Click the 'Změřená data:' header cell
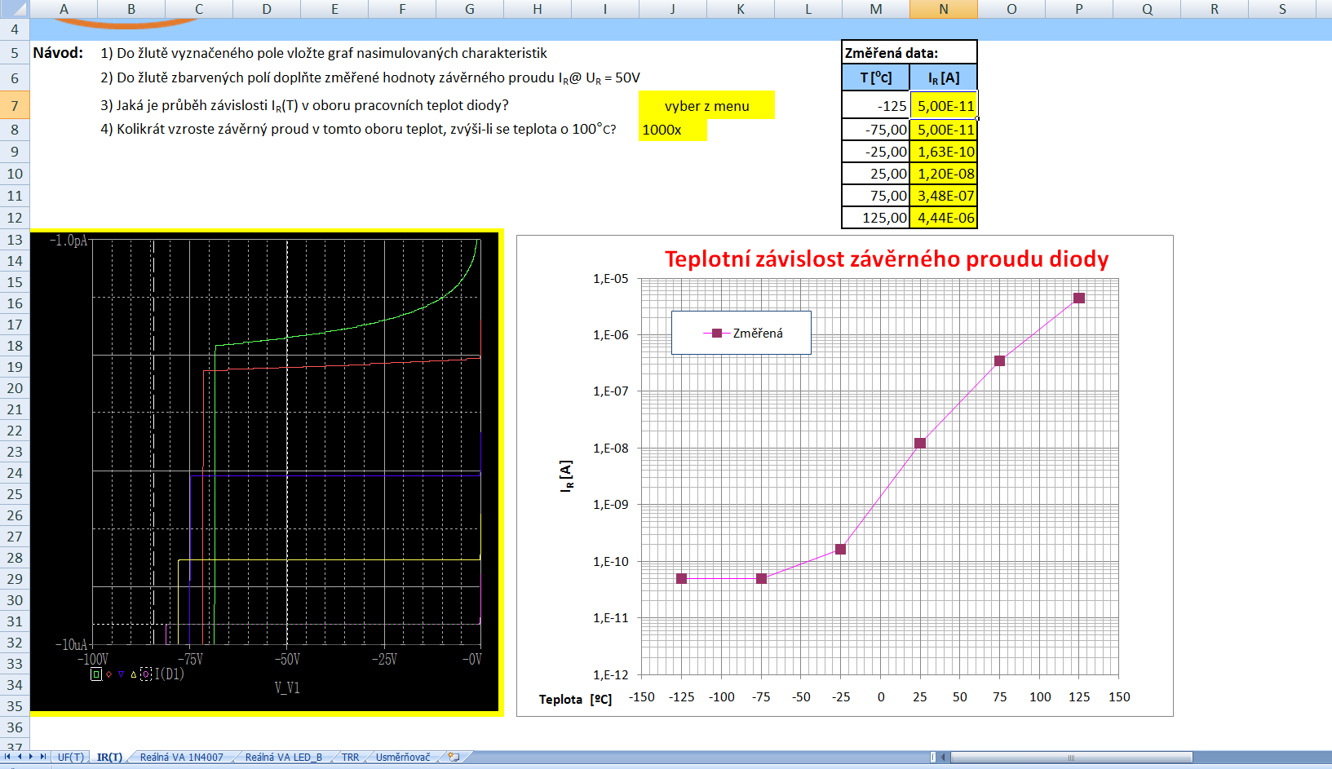Image resolution: width=1332 pixels, height=769 pixels. point(909,52)
